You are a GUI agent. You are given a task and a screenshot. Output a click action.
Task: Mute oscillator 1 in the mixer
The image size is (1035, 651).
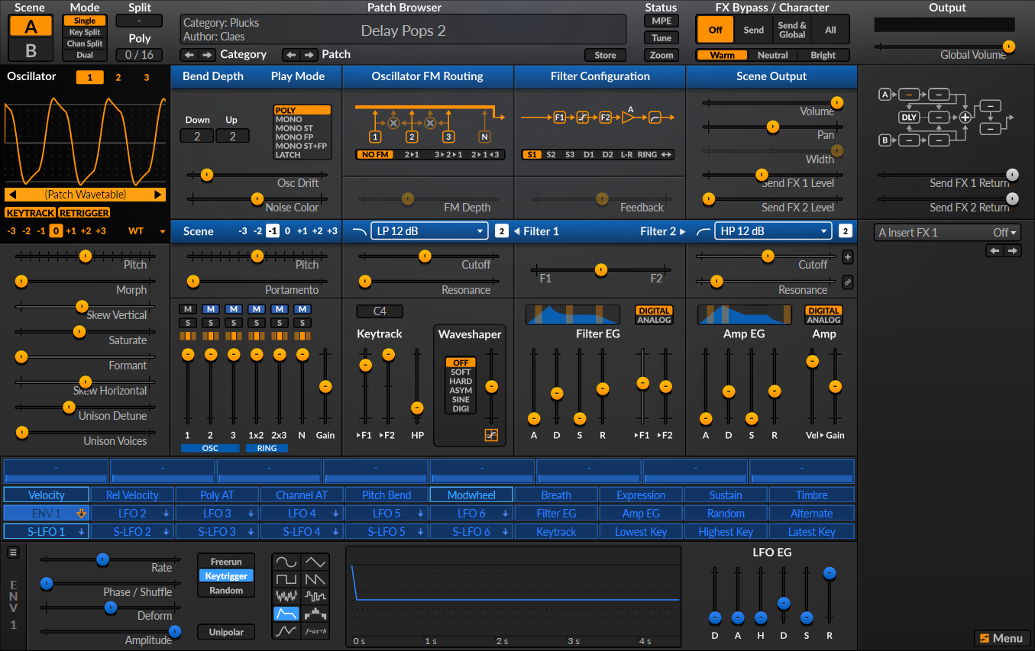187,309
